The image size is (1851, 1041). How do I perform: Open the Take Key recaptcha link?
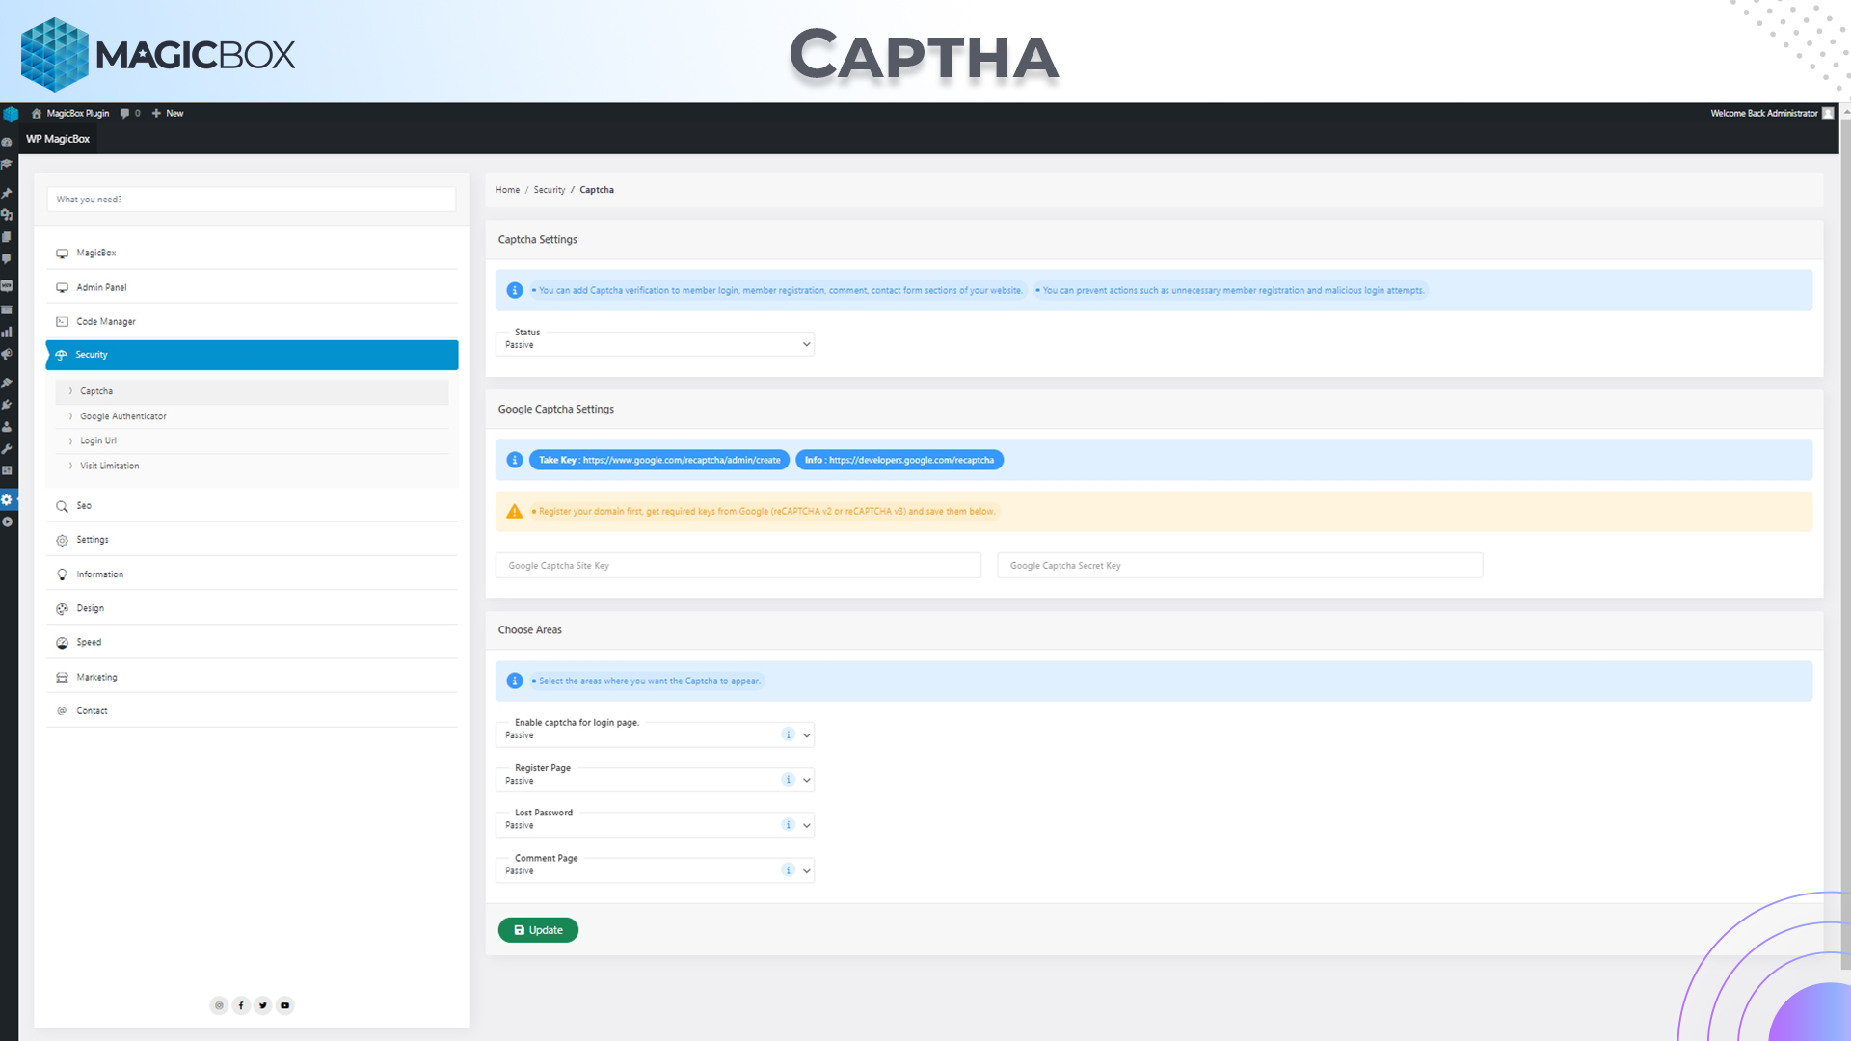click(x=659, y=460)
